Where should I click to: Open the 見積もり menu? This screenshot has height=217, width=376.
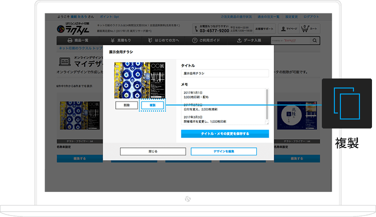(x=121, y=40)
